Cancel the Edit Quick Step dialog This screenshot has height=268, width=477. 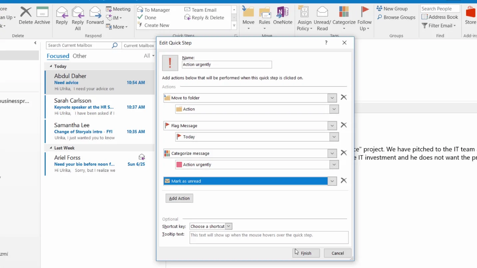pyautogui.click(x=337, y=253)
